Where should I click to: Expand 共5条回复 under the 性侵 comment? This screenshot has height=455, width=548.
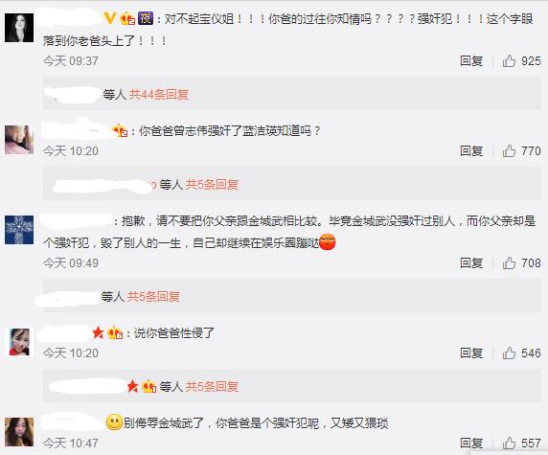click(x=212, y=386)
